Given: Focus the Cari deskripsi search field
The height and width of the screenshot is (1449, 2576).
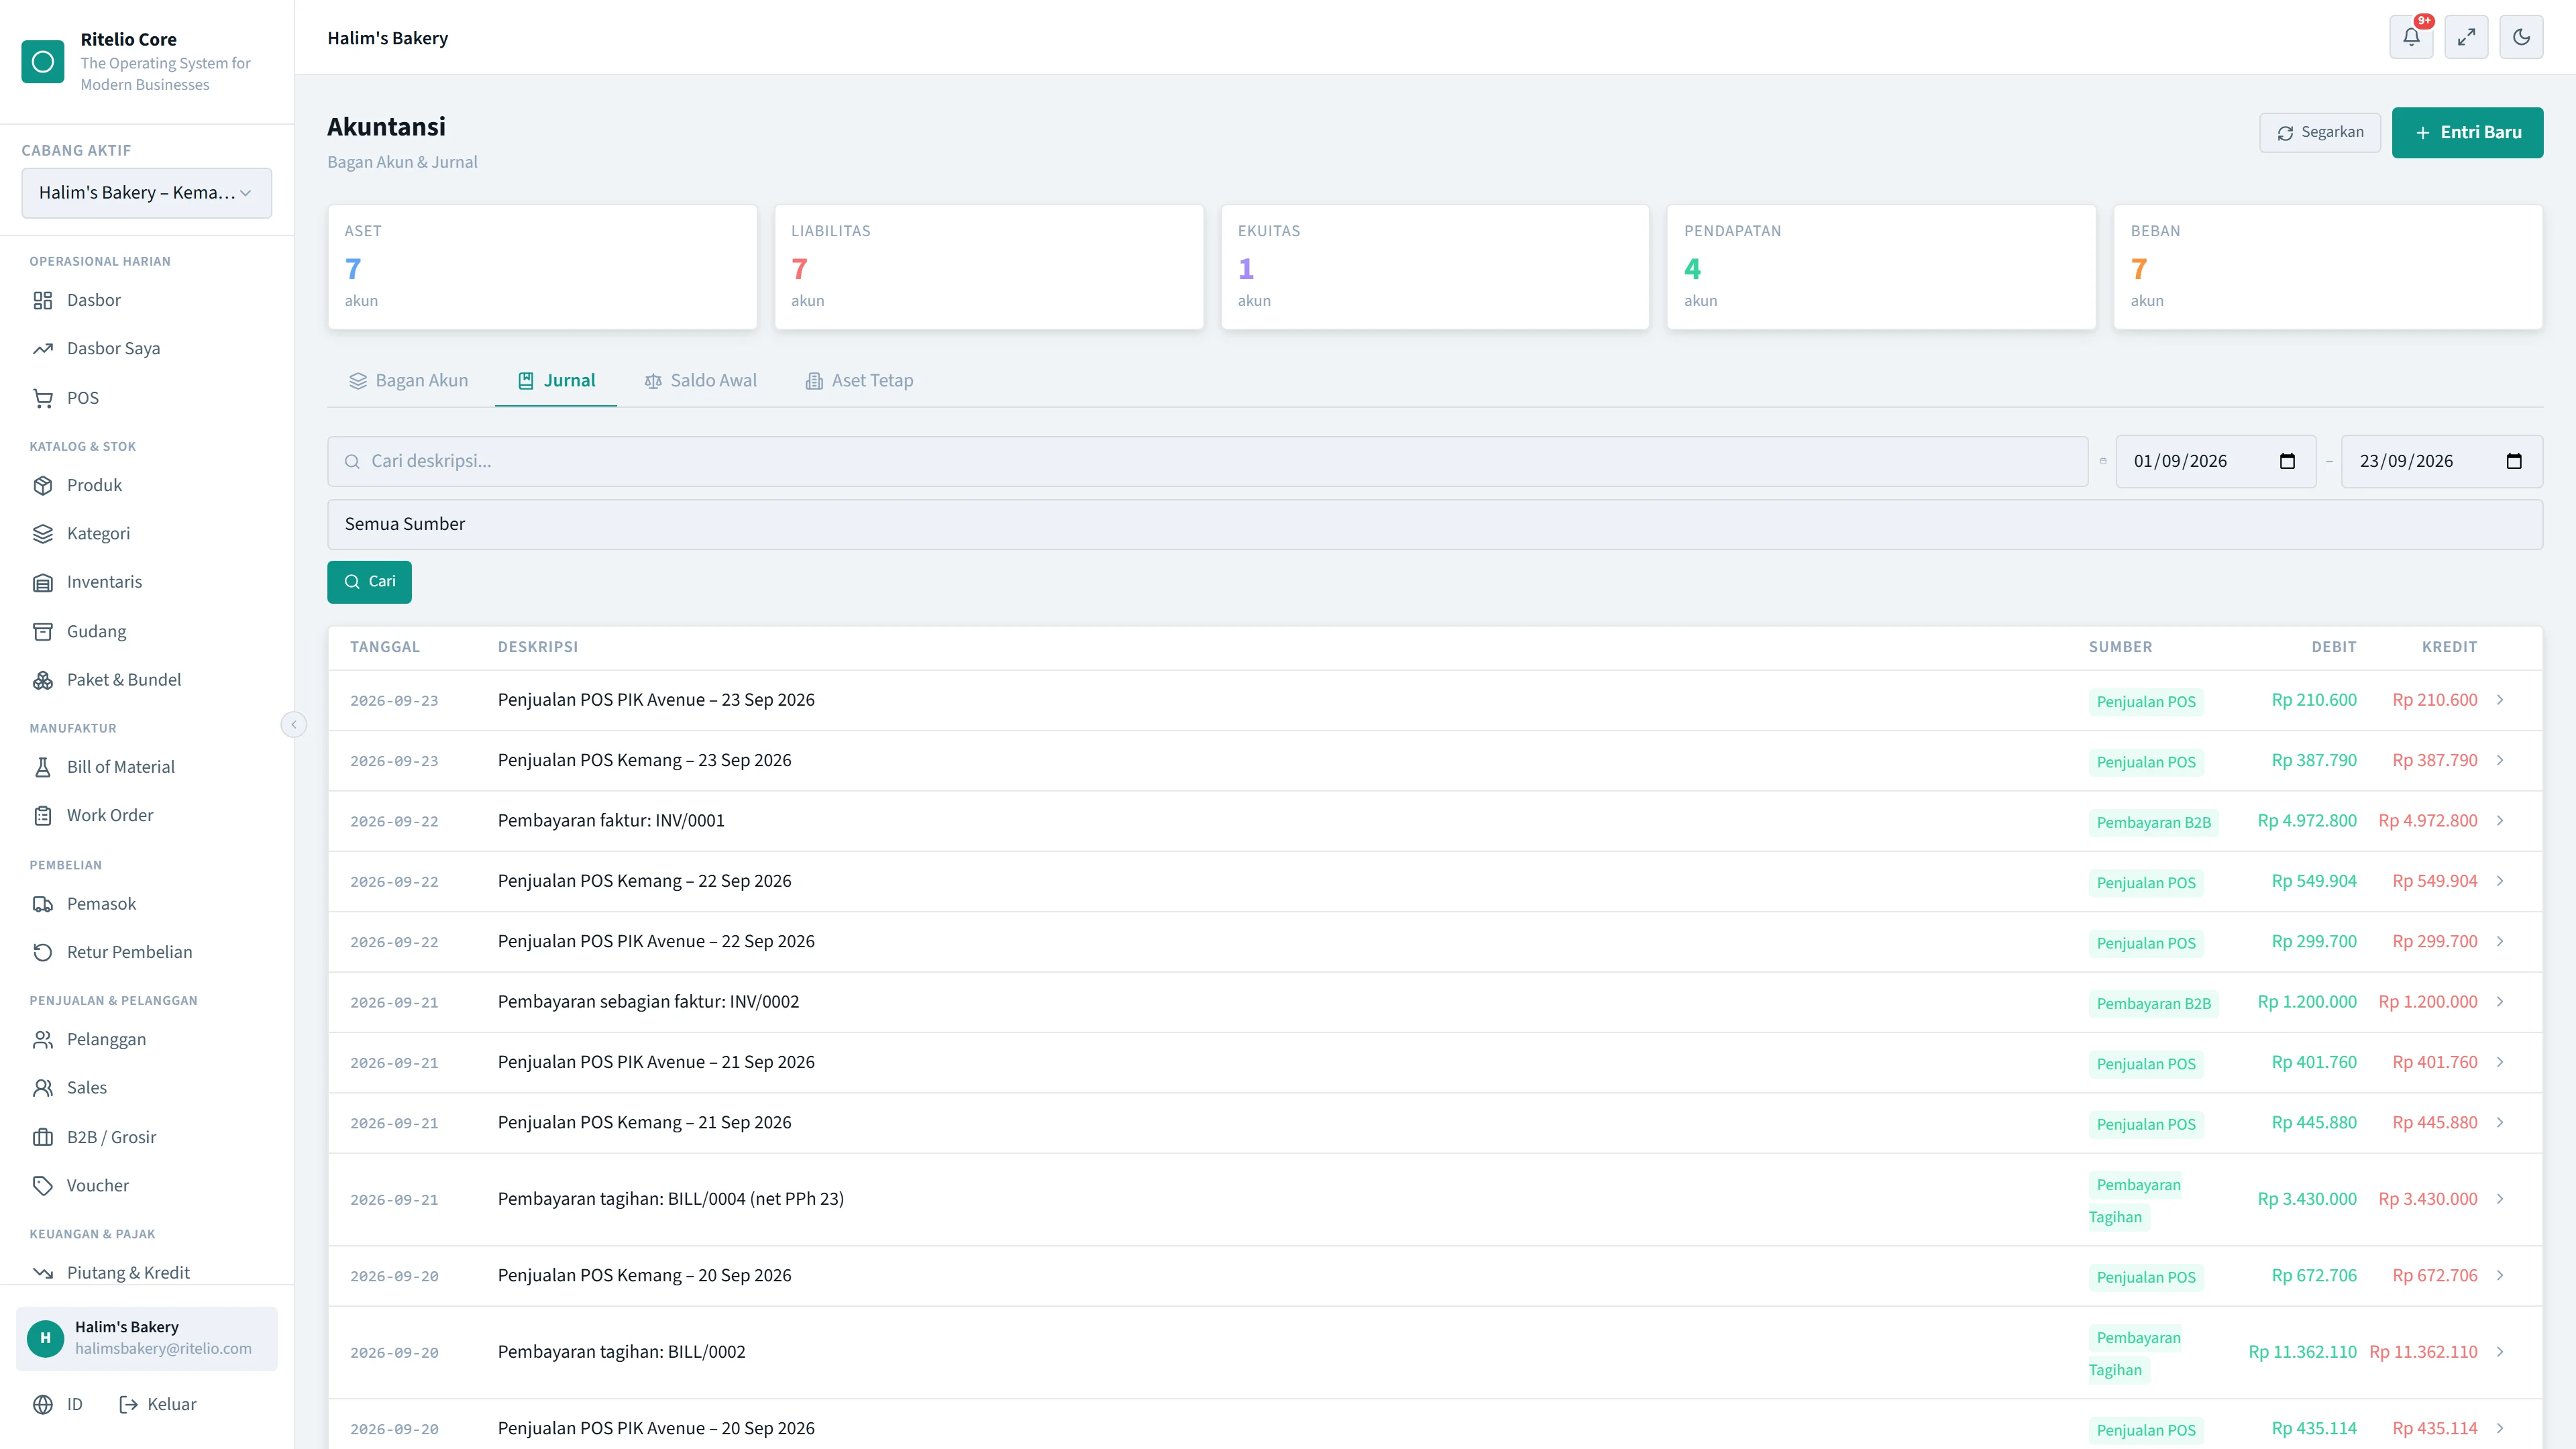Looking at the screenshot, I should coord(1207,461).
